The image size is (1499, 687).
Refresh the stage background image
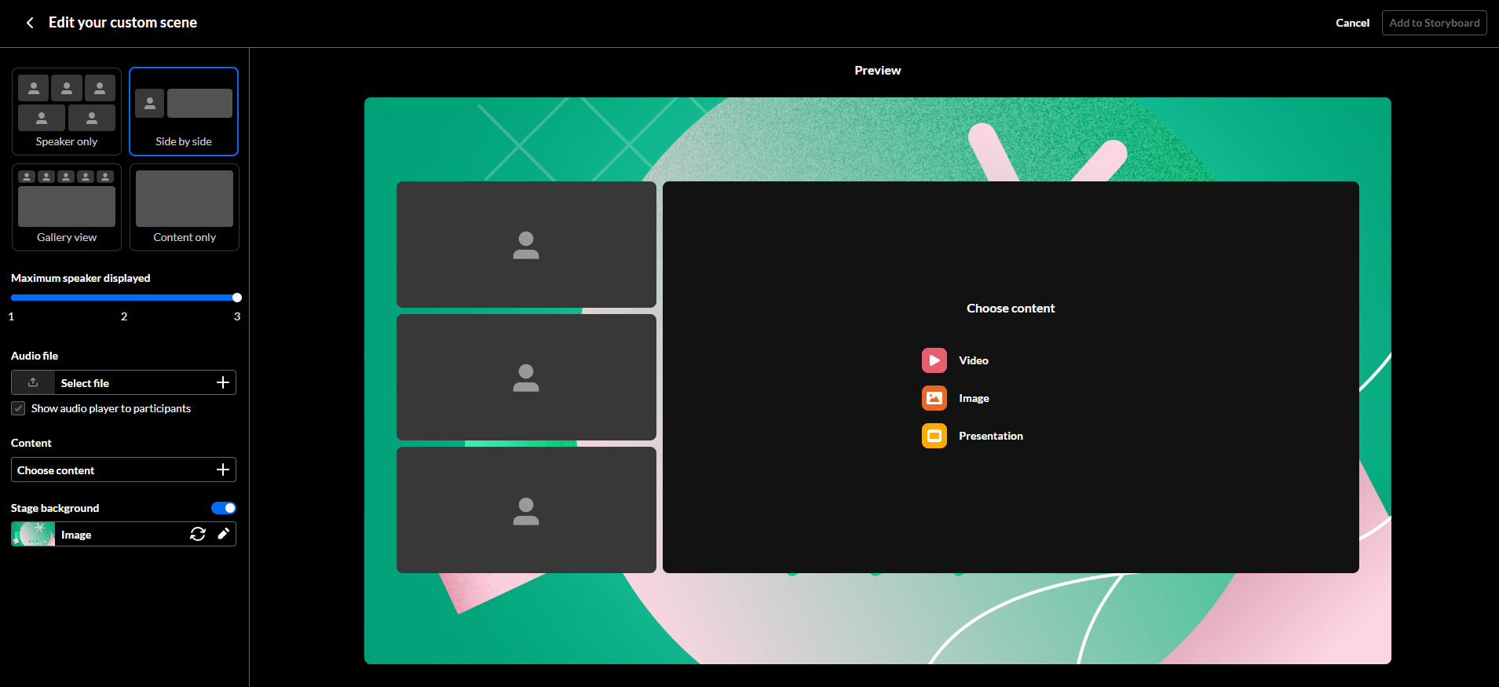click(198, 534)
